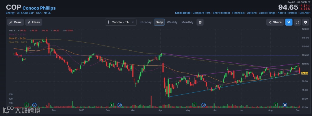
Task: Open Options page
Action: (252, 13)
